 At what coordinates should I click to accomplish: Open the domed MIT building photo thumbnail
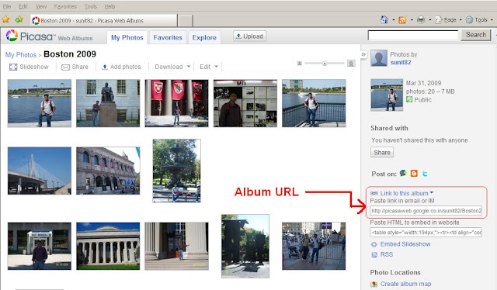(x=108, y=246)
